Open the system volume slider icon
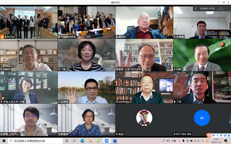Image resolution: width=231 pixels, height=144 pixels. click(199, 141)
